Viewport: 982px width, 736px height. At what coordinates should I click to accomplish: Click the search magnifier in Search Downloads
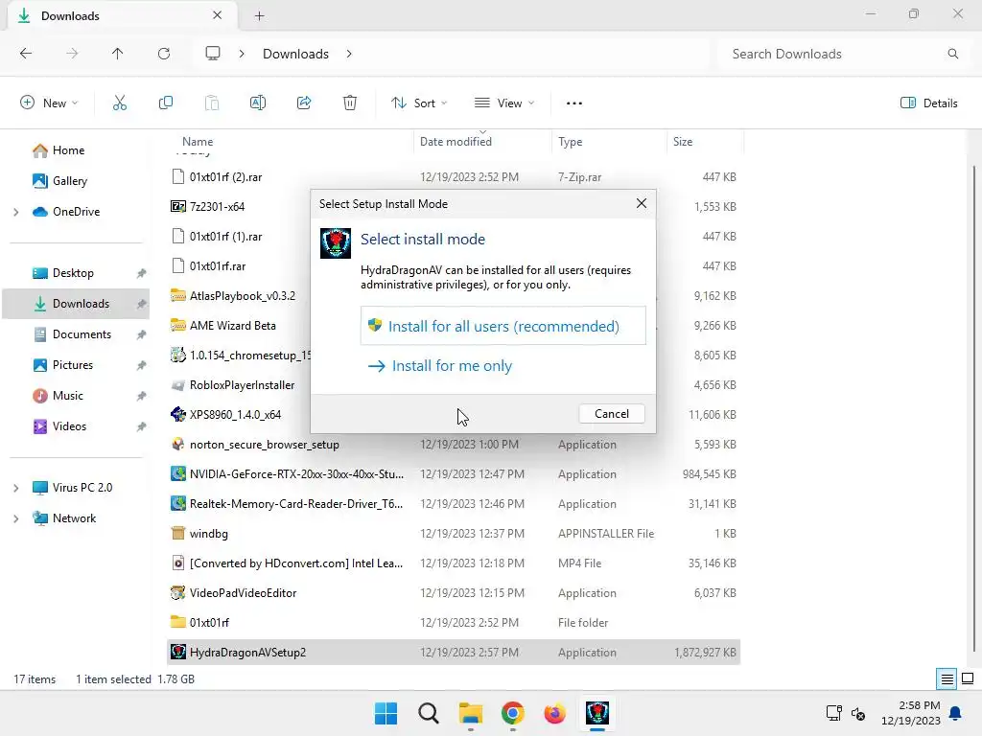click(953, 54)
